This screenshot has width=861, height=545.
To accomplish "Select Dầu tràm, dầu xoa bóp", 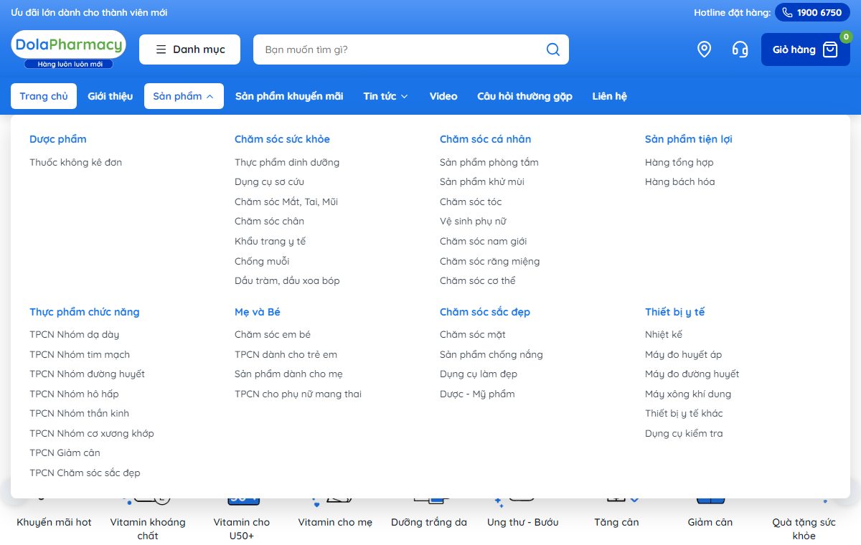I will tap(287, 280).
